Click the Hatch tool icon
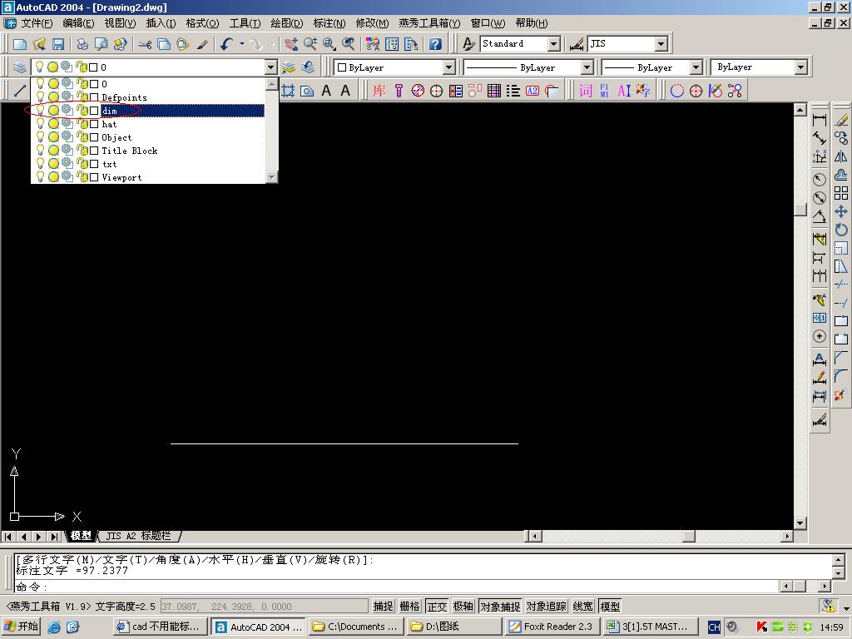Image resolution: width=852 pixels, height=639 pixels. pyautogui.click(x=288, y=91)
